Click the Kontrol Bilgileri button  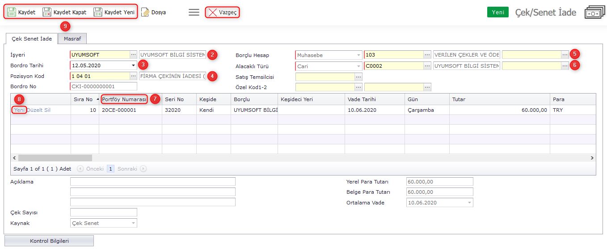(x=49, y=241)
